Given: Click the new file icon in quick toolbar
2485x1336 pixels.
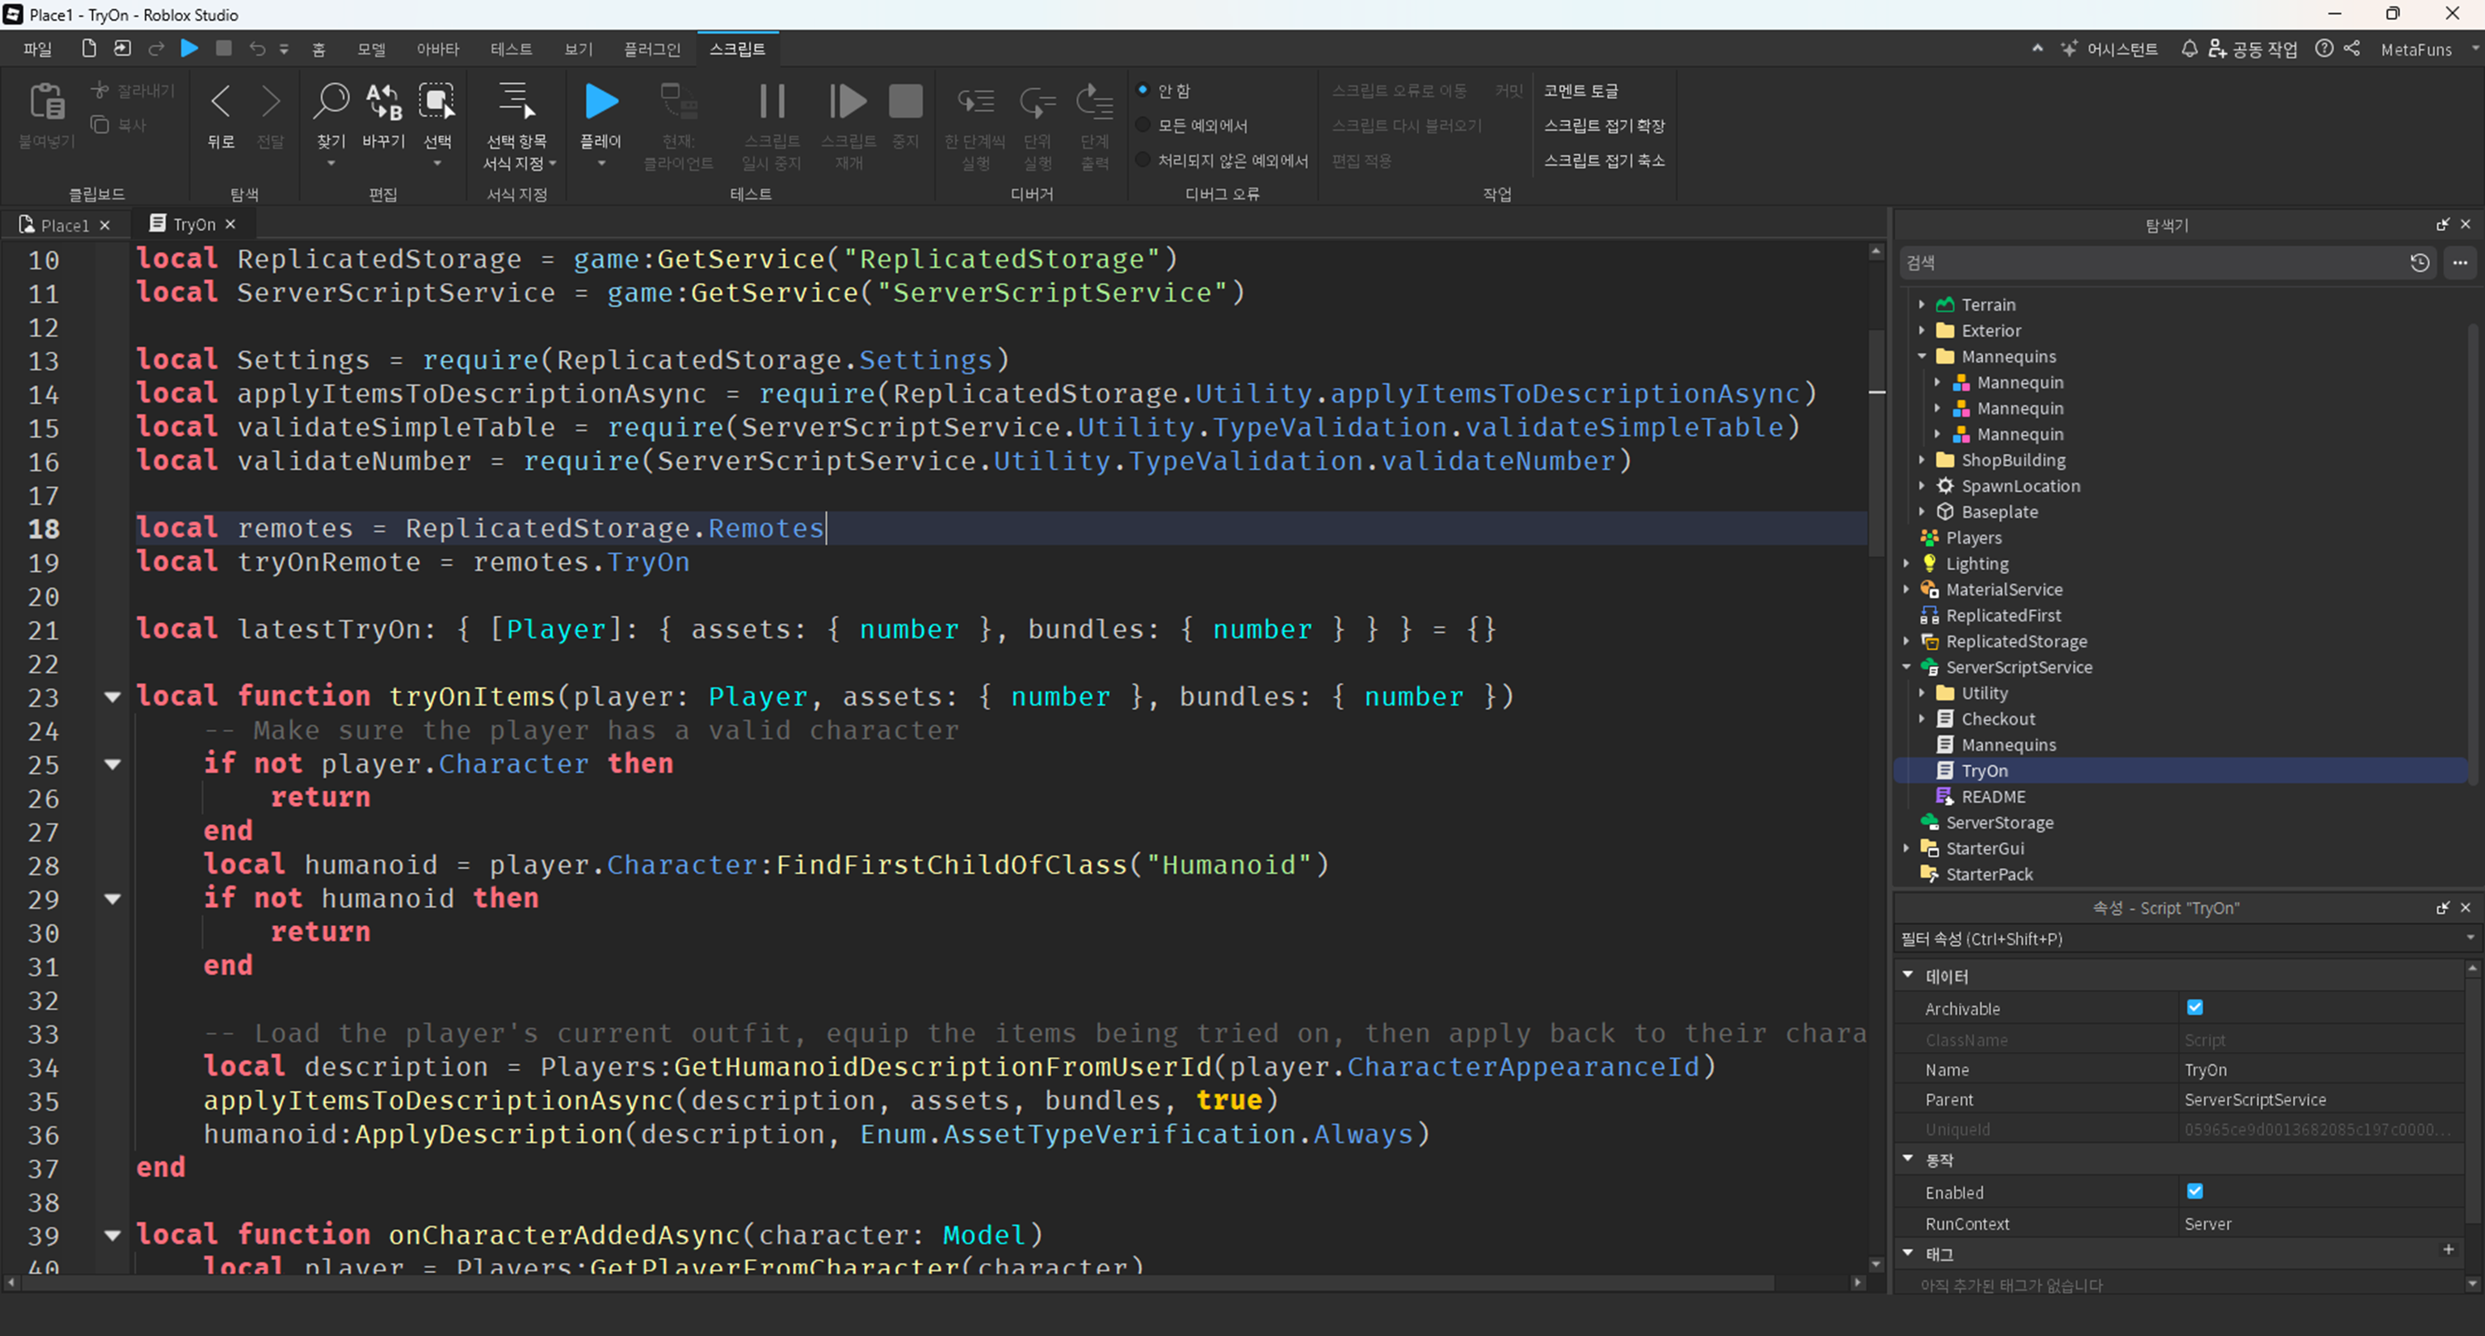Looking at the screenshot, I should [x=89, y=48].
